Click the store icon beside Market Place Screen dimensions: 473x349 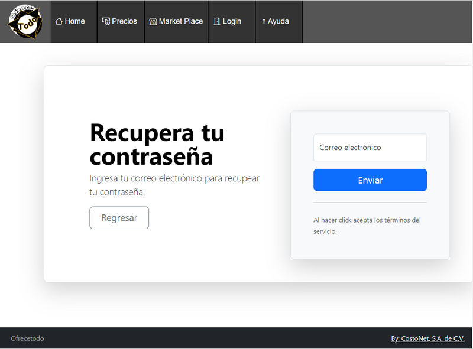click(x=153, y=21)
